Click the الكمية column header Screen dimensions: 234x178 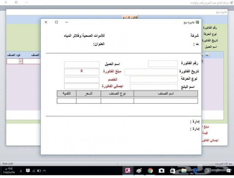pyautogui.click(x=67, y=94)
